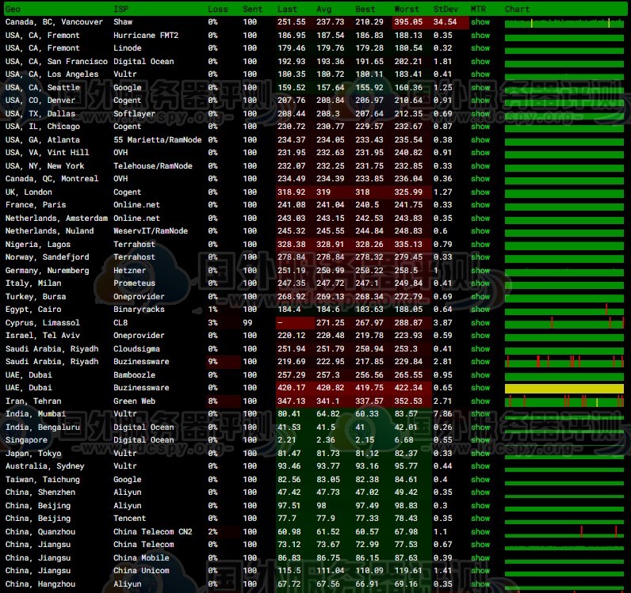Click 'China Unicom' ISP cell
Screen dimensions: 631x593
click(x=141, y=571)
